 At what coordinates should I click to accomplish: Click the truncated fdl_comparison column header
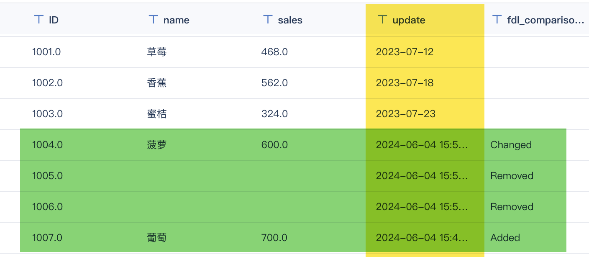pyautogui.click(x=545, y=20)
